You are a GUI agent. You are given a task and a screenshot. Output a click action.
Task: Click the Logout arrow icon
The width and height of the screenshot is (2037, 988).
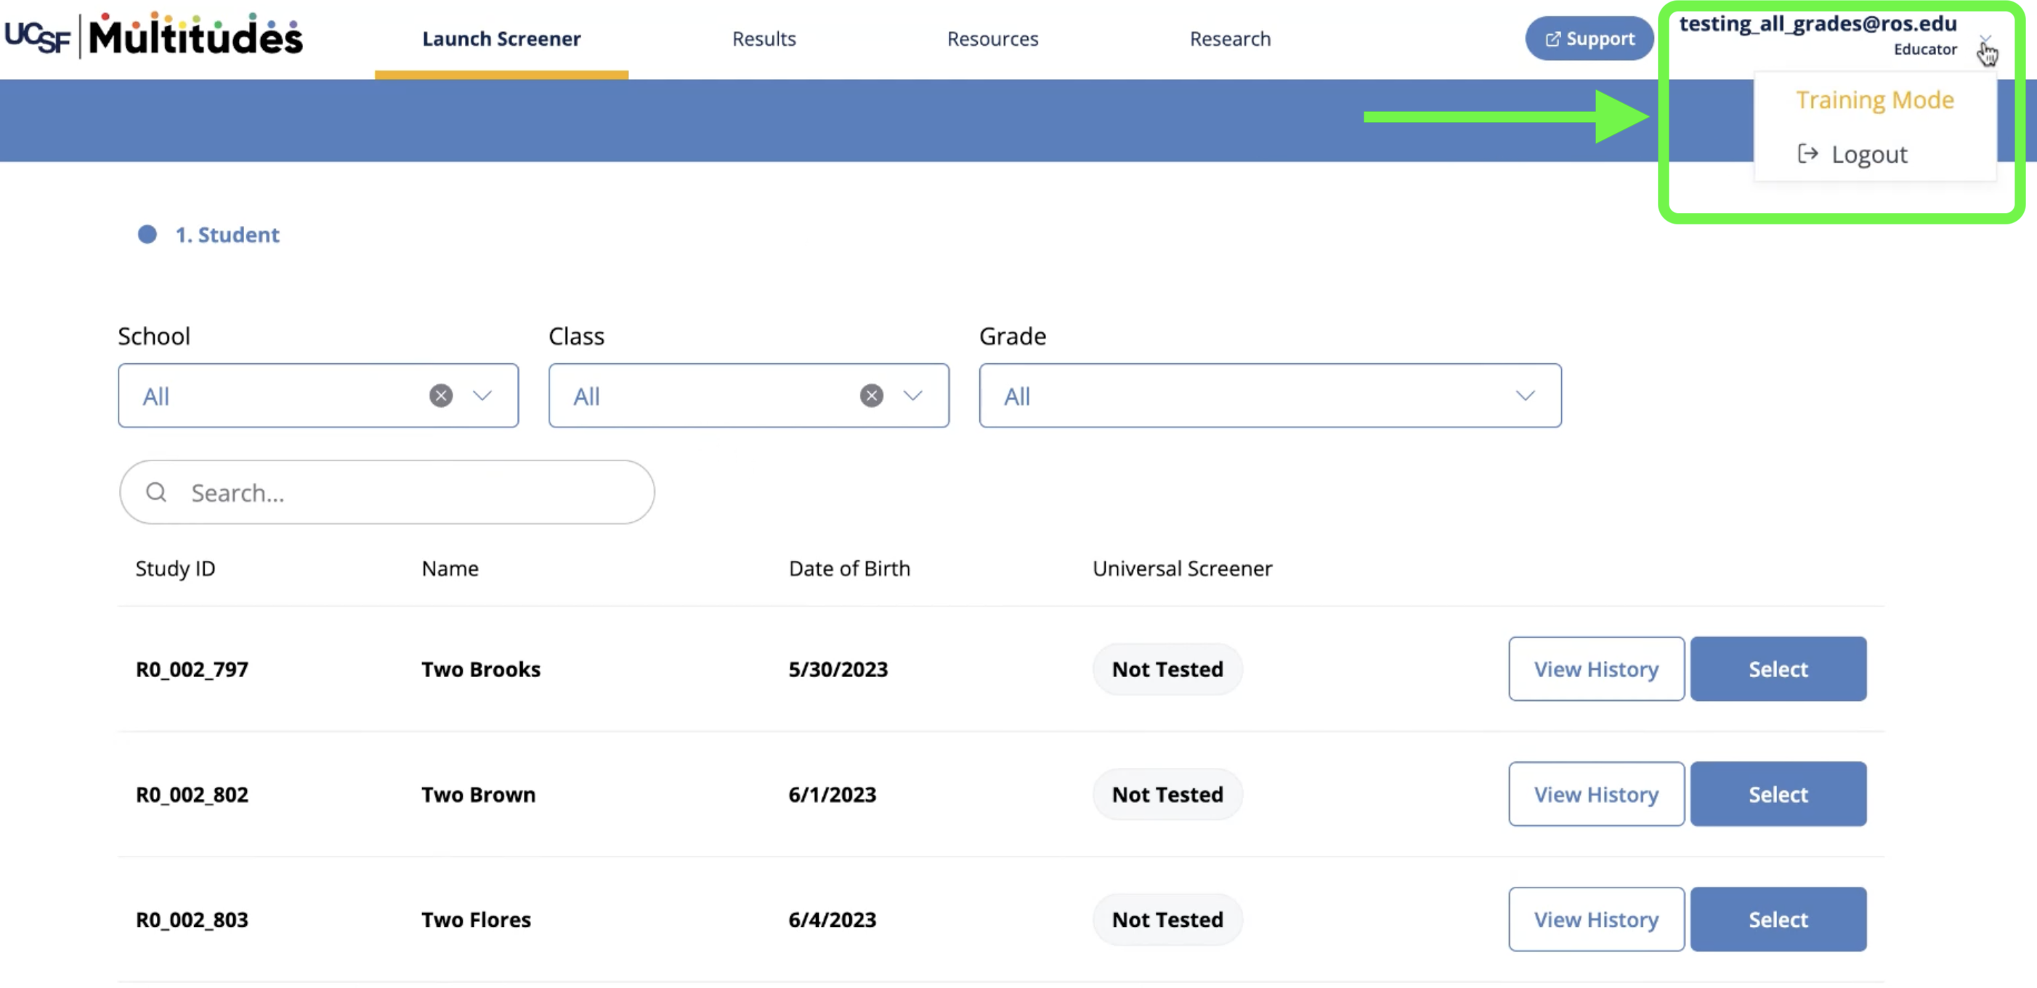1807,153
